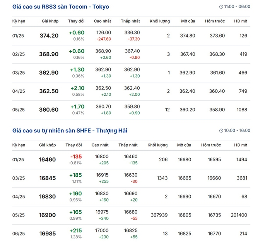
Task: Click the SHFE 01/25 change value -135
Action: [x=76, y=157]
